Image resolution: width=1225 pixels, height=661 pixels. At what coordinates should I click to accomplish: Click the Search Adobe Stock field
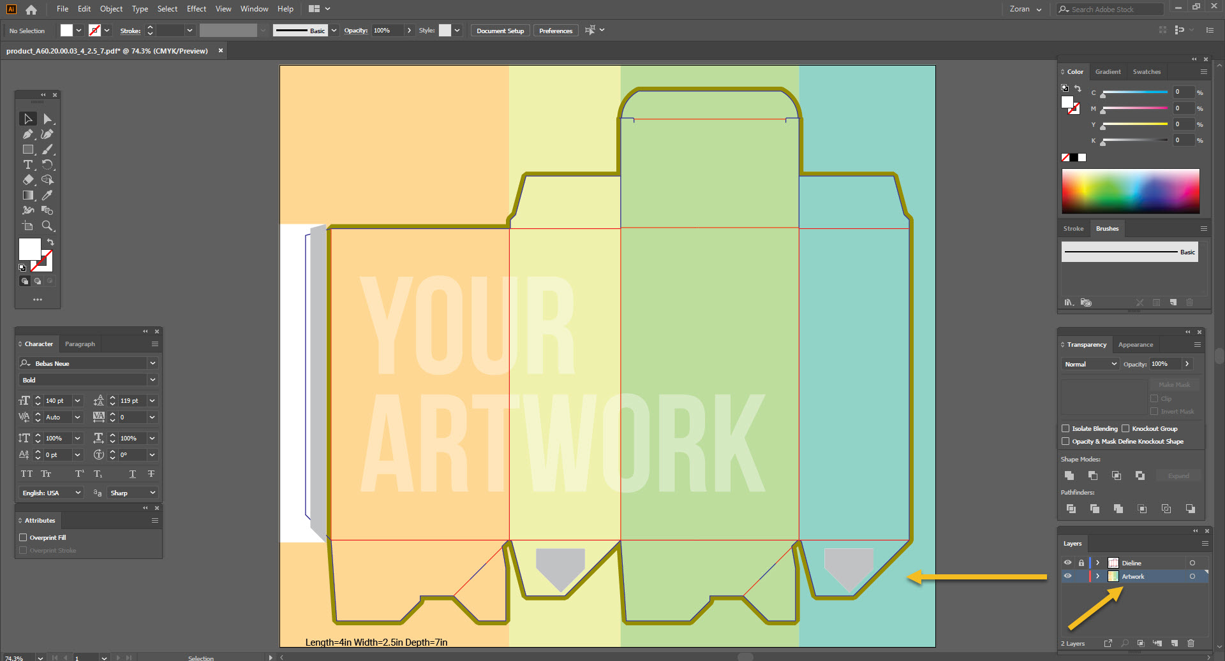click(x=1109, y=9)
